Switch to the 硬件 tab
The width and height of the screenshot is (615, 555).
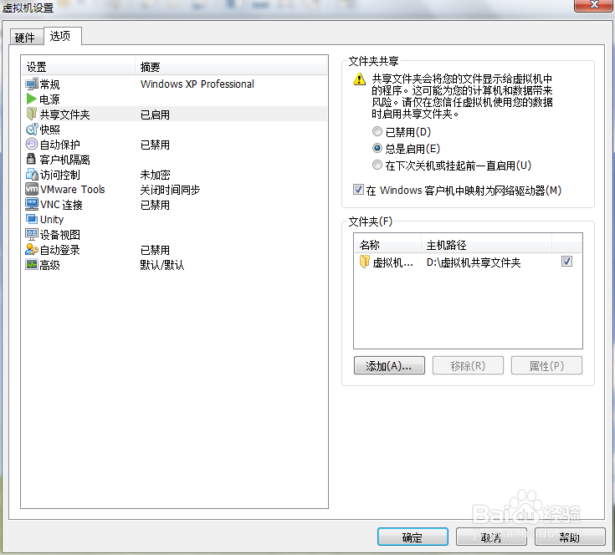(25, 38)
